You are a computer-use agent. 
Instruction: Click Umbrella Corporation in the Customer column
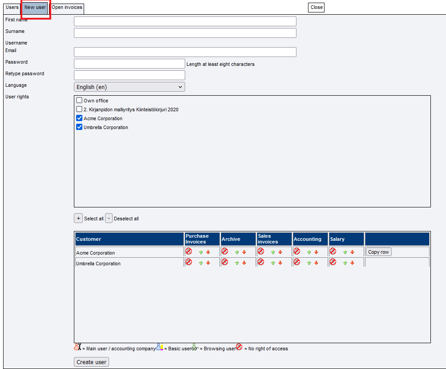point(98,264)
